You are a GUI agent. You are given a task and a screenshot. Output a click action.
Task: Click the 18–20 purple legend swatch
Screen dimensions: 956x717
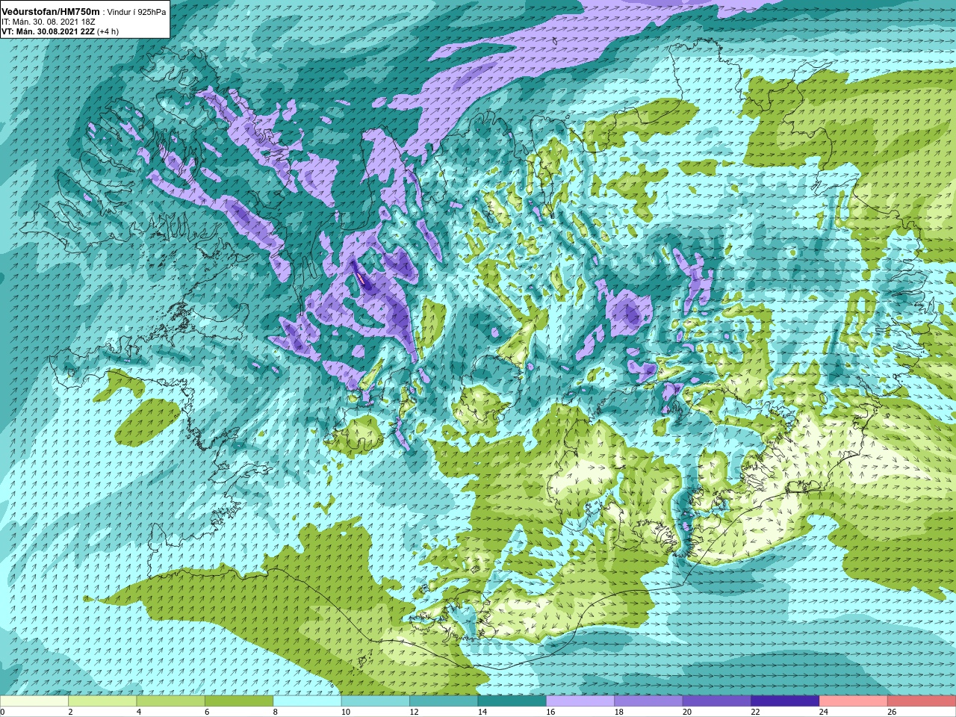(649, 702)
